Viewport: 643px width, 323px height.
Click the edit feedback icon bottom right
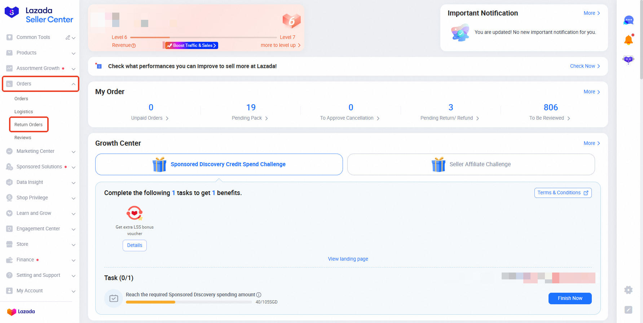pos(629,310)
